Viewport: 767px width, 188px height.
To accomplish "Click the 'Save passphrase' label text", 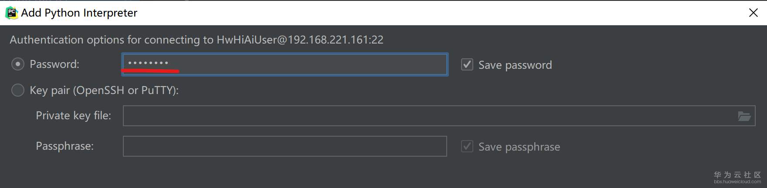I will click(519, 147).
